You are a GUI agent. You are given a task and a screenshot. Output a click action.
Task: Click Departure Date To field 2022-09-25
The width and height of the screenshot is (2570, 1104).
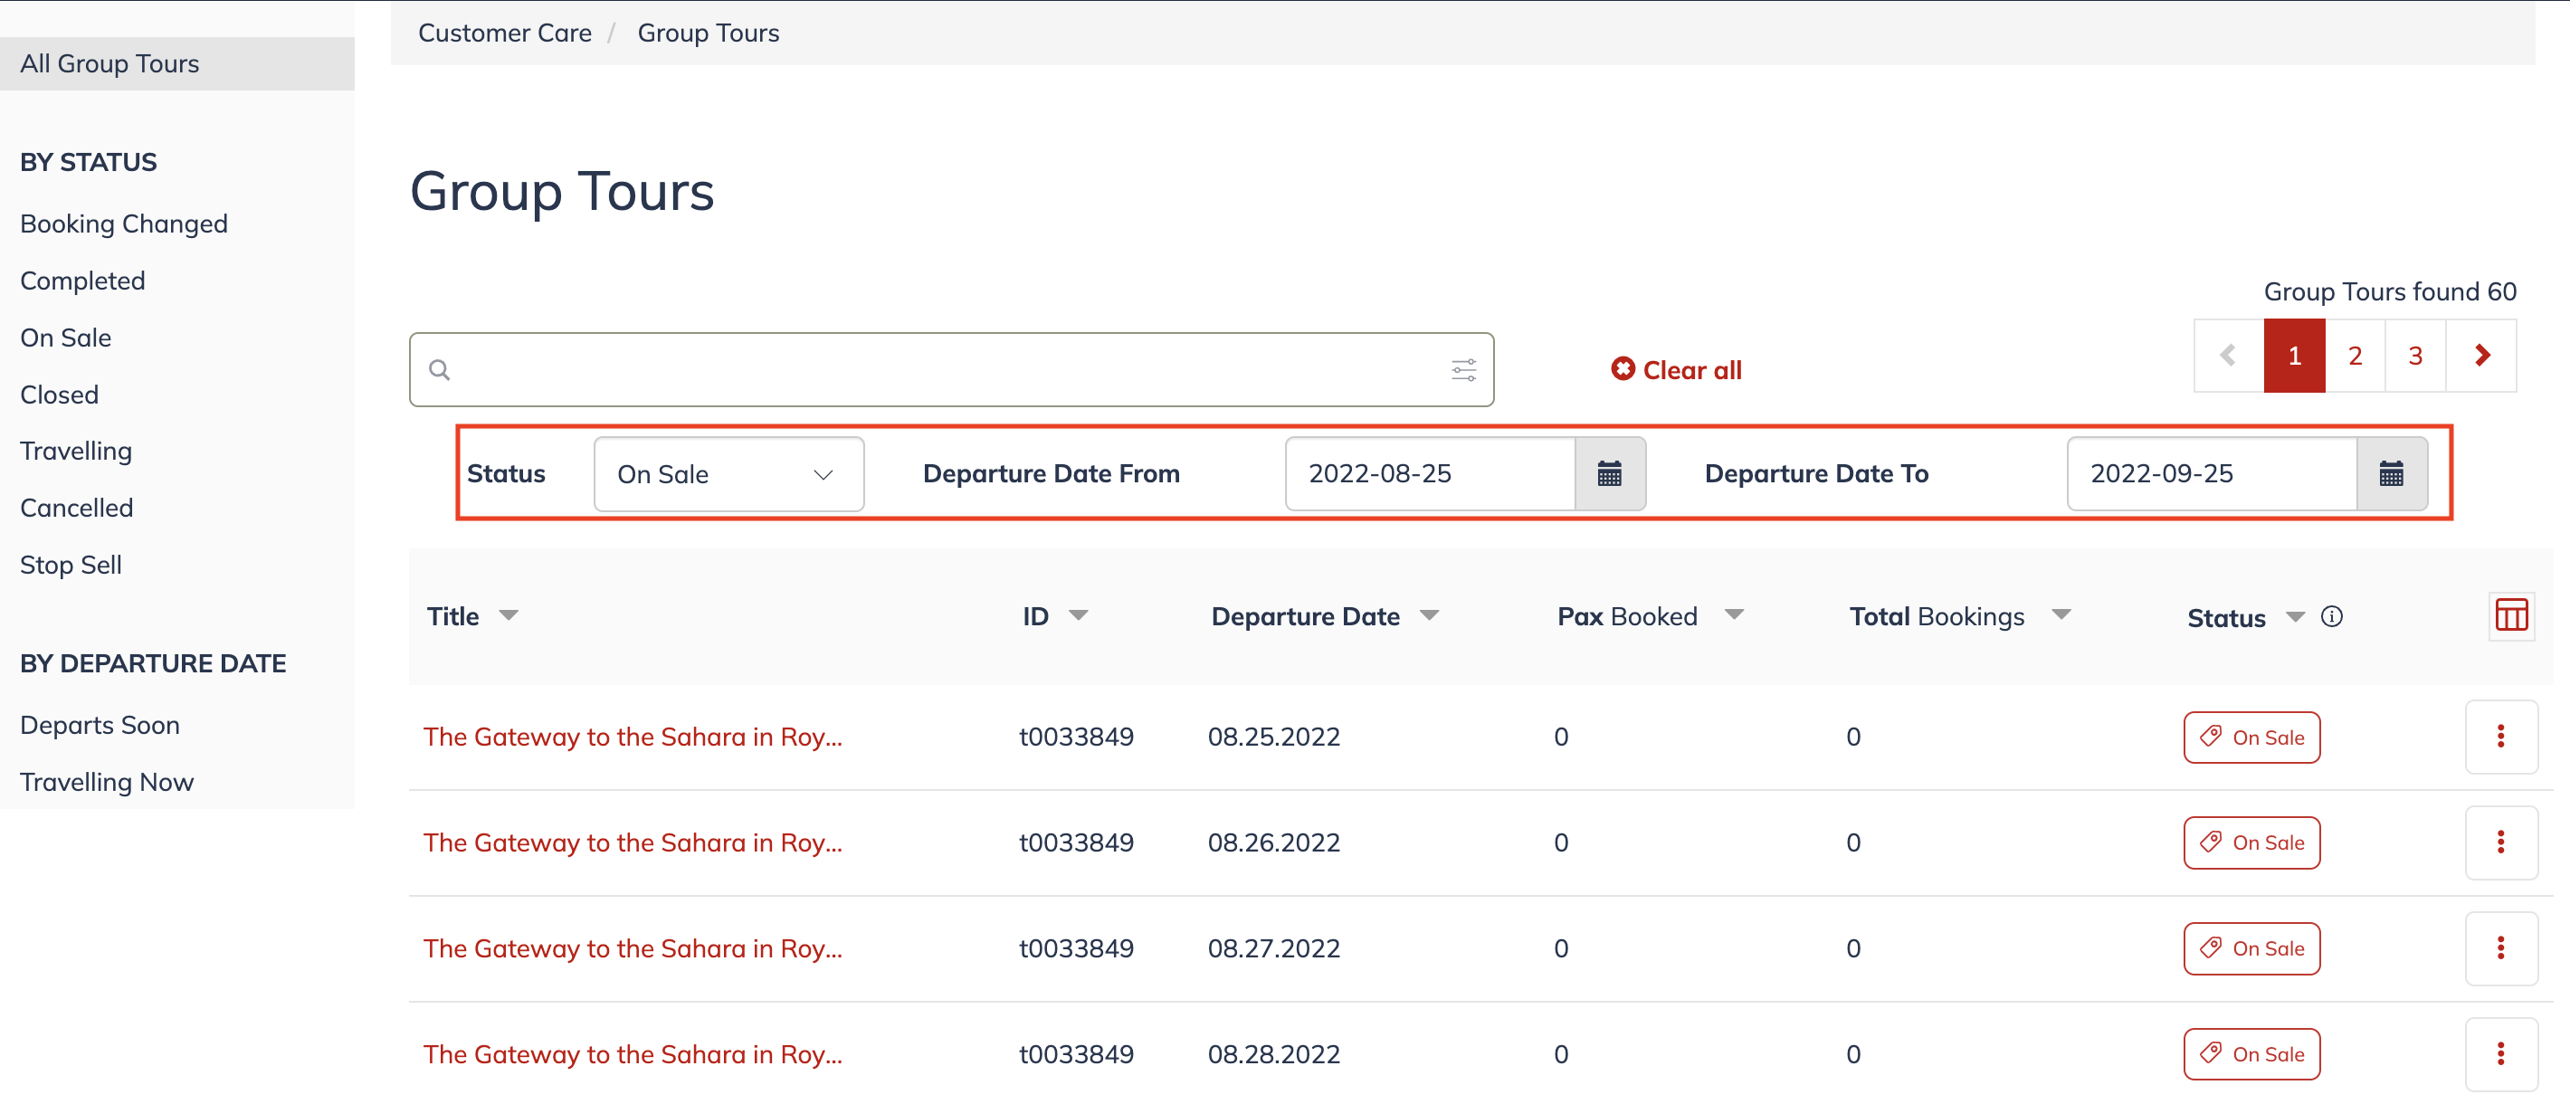point(2213,473)
